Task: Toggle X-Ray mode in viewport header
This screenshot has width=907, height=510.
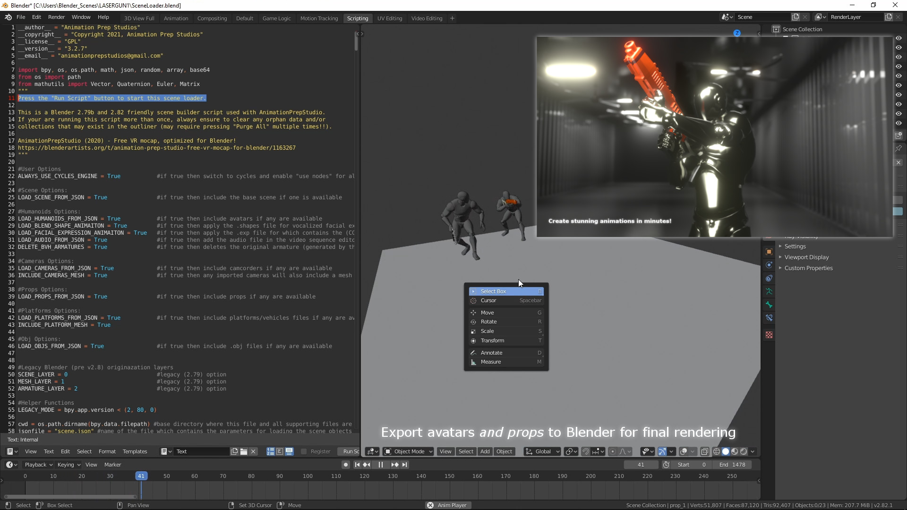Action: pos(704,452)
